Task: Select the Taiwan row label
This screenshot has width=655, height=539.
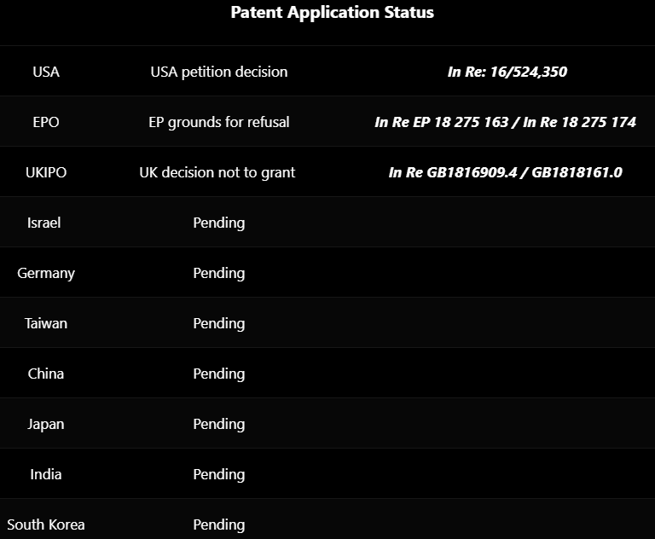Action: [x=46, y=323]
